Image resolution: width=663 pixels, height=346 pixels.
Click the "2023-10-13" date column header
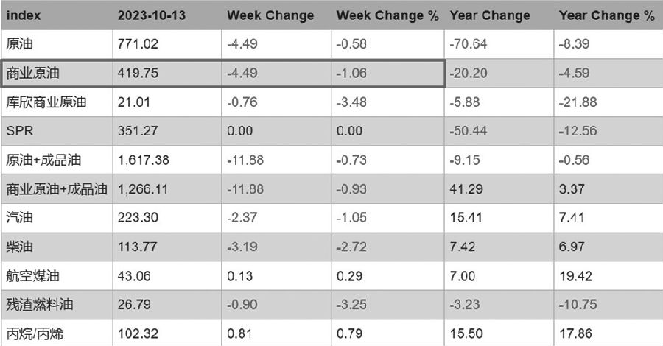(x=150, y=15)
